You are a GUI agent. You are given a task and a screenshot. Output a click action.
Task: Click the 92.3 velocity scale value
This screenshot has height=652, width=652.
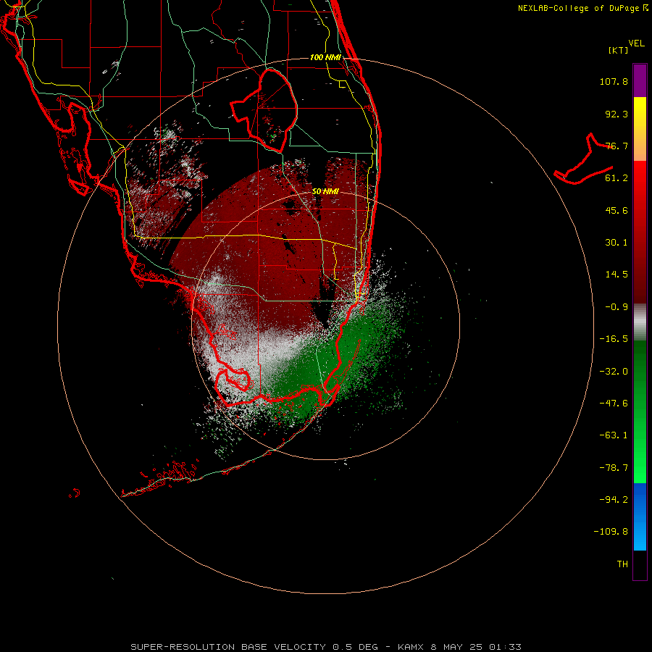tap(617, 114)
